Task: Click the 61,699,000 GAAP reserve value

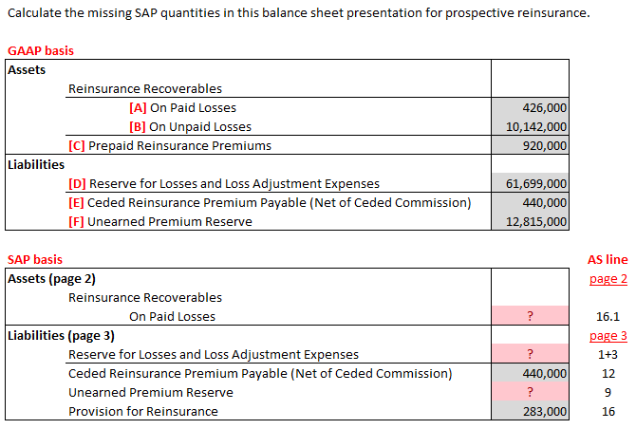Action: click(530, 183)
